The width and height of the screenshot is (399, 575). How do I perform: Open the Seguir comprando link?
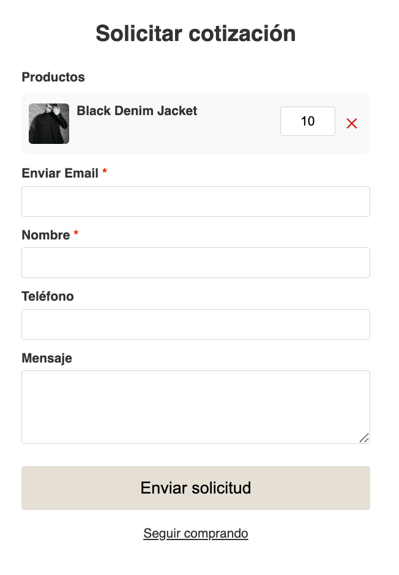point(196,533)
